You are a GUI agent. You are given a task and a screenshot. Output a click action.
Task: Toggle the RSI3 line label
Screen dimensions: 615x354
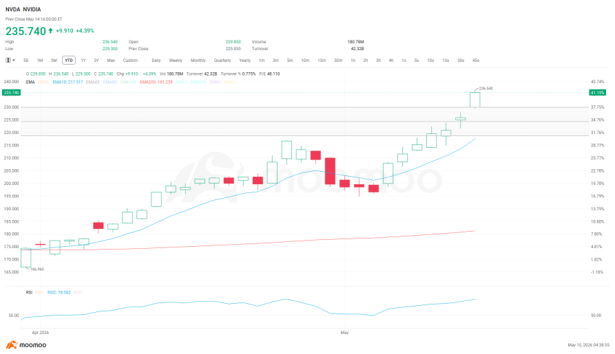pyautogui.click(x=78, y=293)
